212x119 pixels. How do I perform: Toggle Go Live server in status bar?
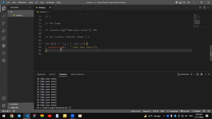[x=185, y=111]
